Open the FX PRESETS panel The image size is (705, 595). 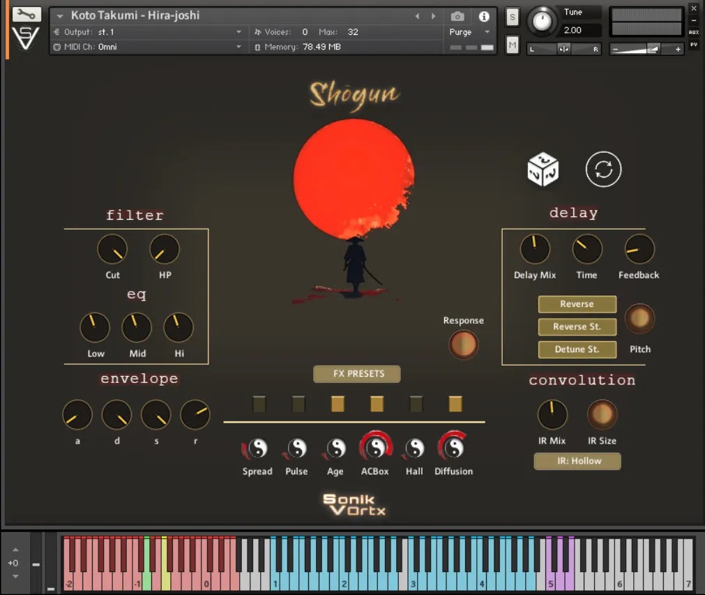pyautogui.click(x=356, y=374)
